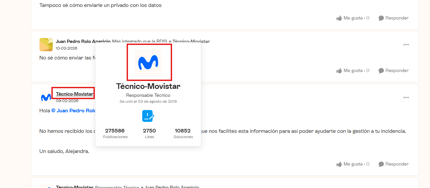
Task: Click the blue badge icon in the profile card
Action: coord(148,116)
